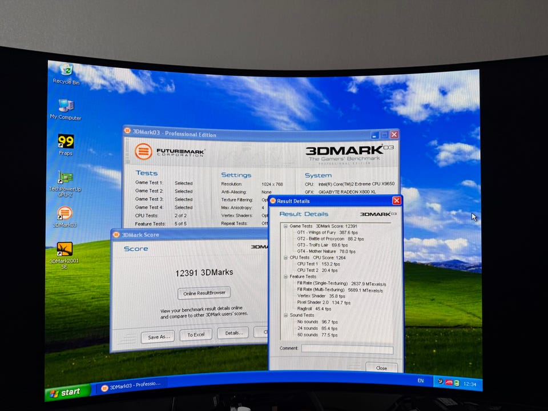
Task: Click the Save As... button
Action: pyautogui.click(x=158, y=337)
